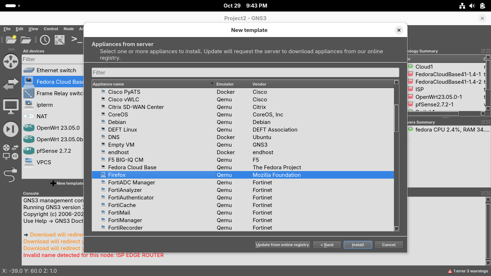Open console to all devices icon
The height and width of the screenshot is (276, 491).
(76, 40)
